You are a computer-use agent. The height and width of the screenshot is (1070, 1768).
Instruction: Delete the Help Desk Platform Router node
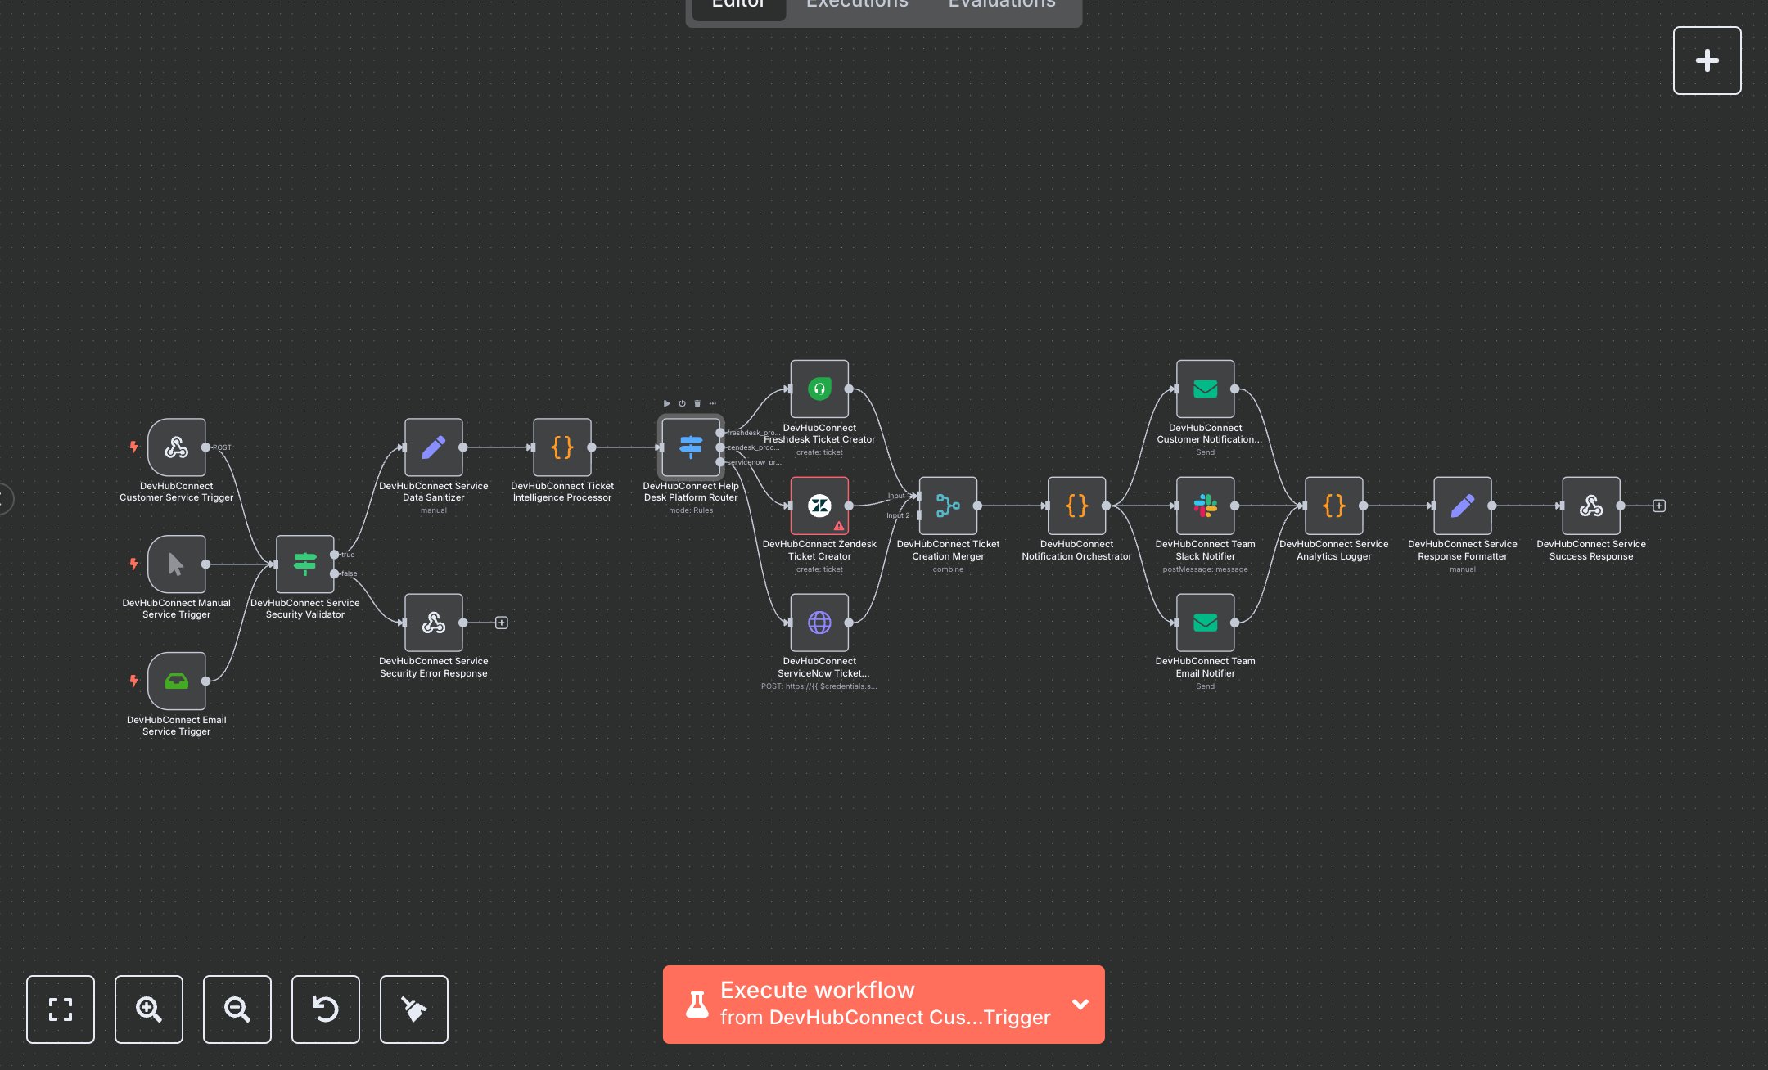tap(697, 403)
